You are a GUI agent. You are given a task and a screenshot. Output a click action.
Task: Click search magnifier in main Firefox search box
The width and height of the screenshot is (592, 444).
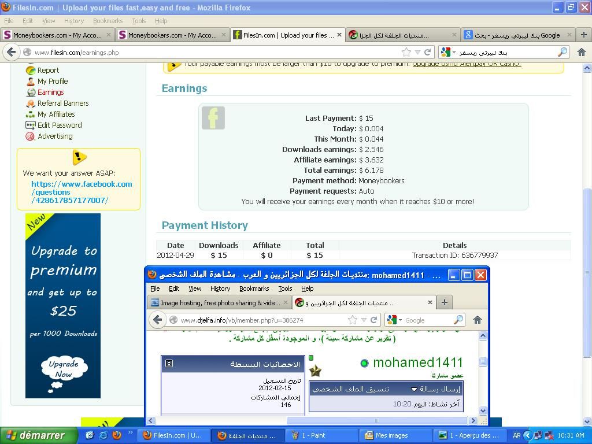click(x=562, y=52)
